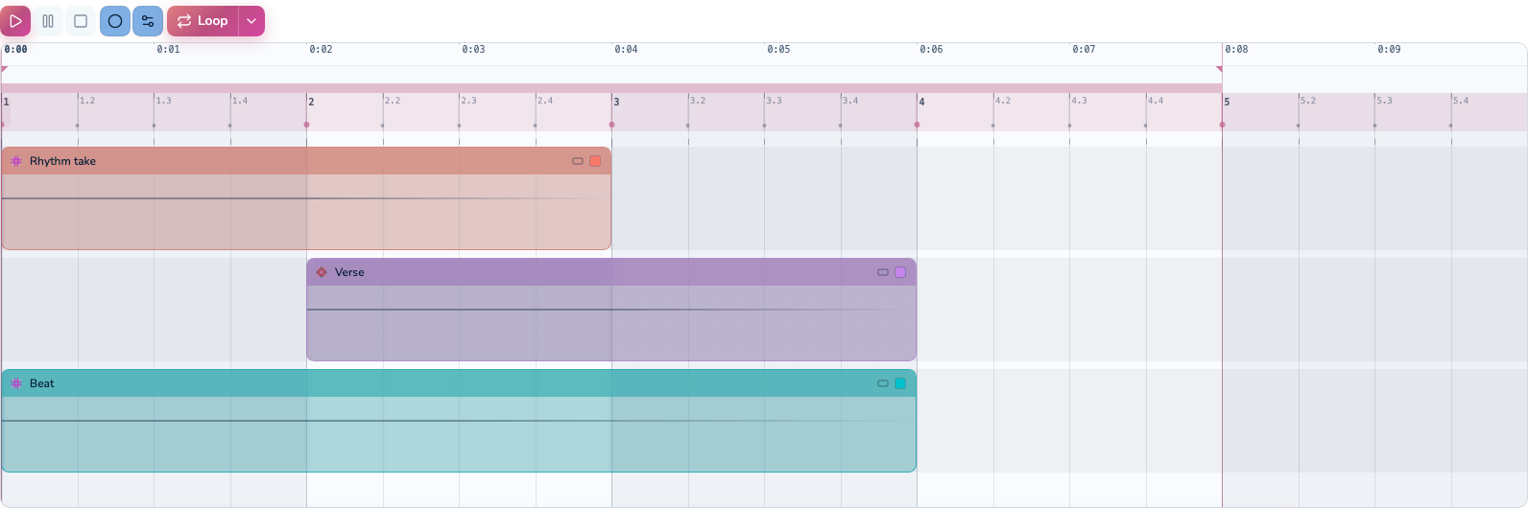Pause playback with the pause icon
Viewport: 1528px width, 508px height.
(x=48, y=21)
